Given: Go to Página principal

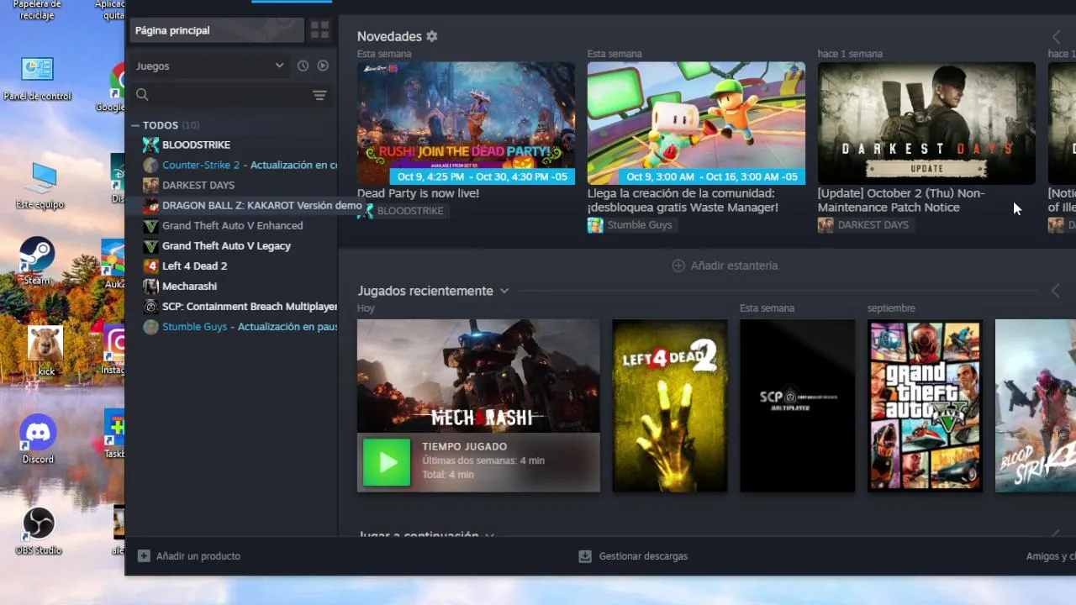Looking at the screenshot, I should pyautogui.click(x=216, y=30).
